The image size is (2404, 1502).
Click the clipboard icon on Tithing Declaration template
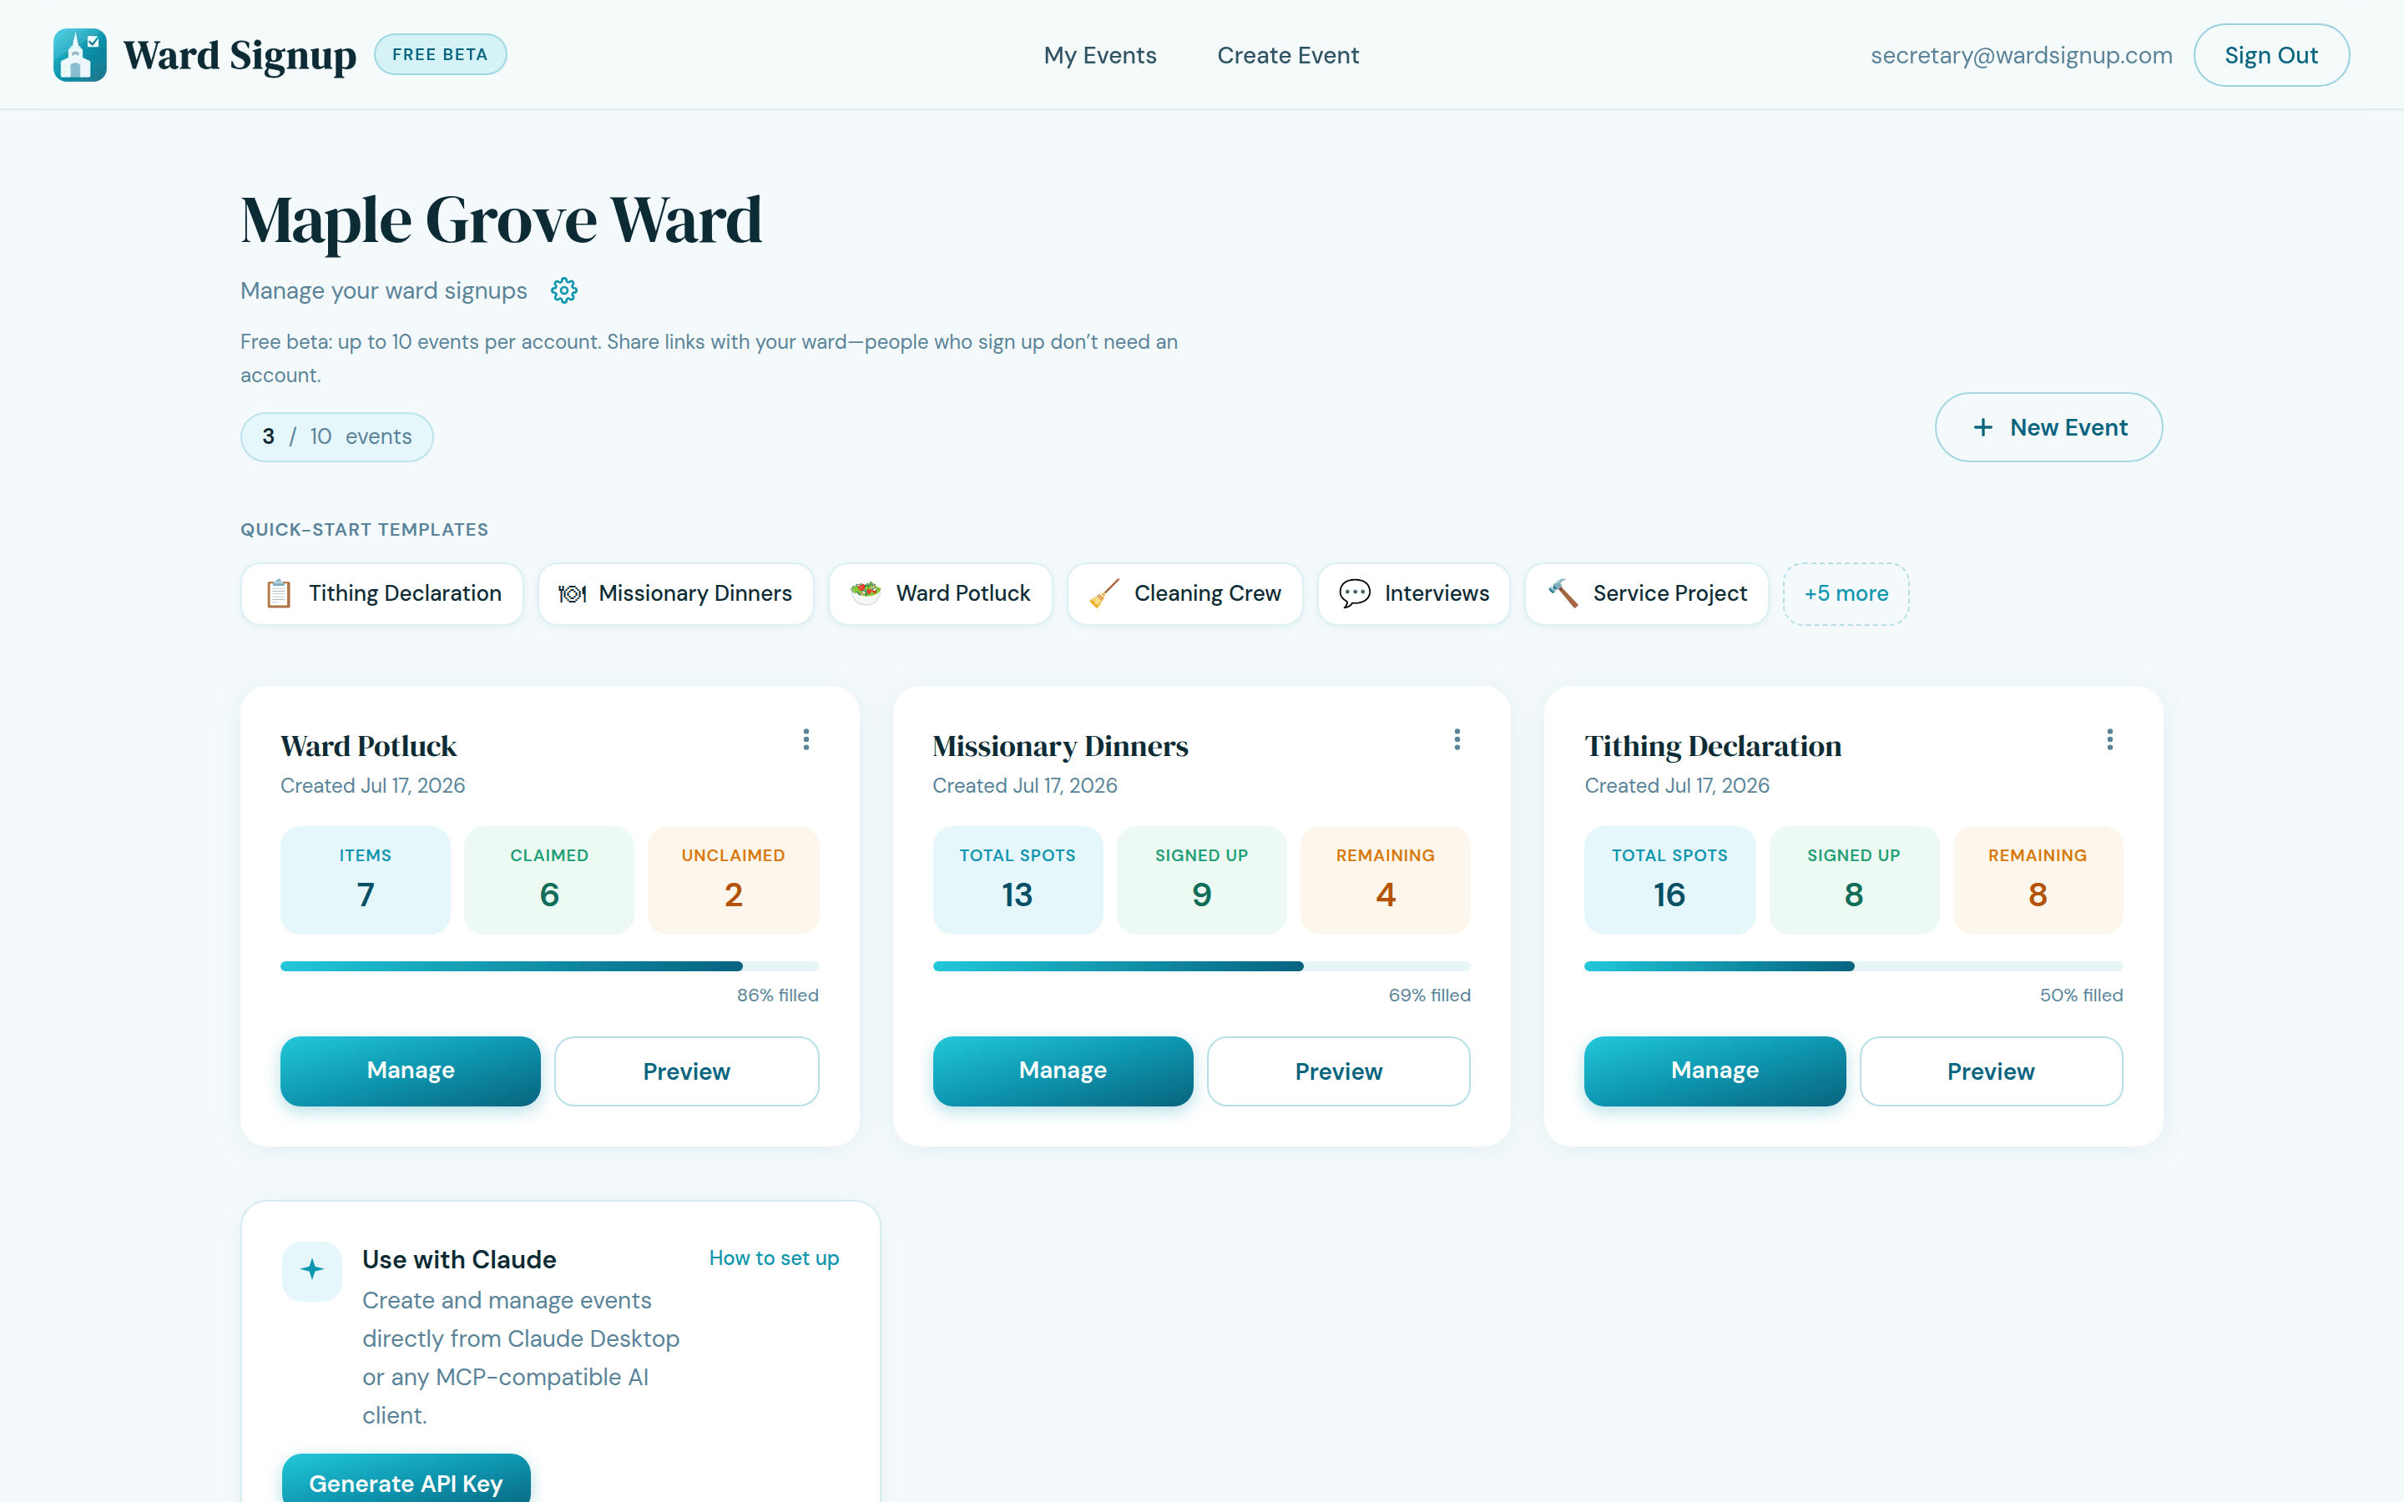pyautogui.click(x=278, y=593)
